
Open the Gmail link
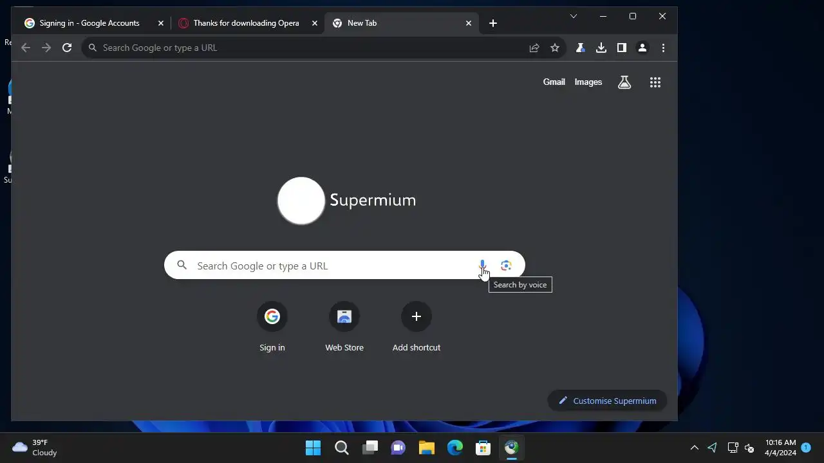click(554, 82)
